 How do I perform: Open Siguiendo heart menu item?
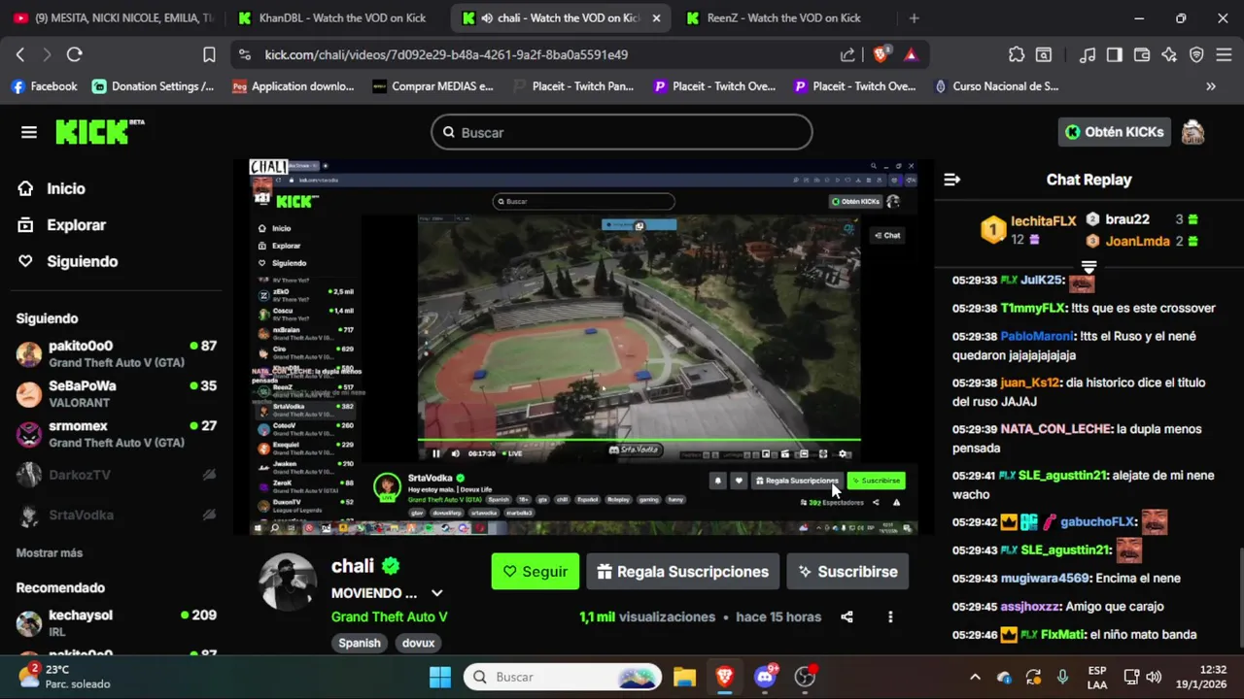(68, 261)
